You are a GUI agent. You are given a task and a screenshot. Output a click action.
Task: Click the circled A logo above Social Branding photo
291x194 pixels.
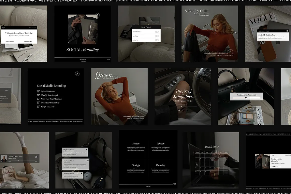(x=97, y=15)
